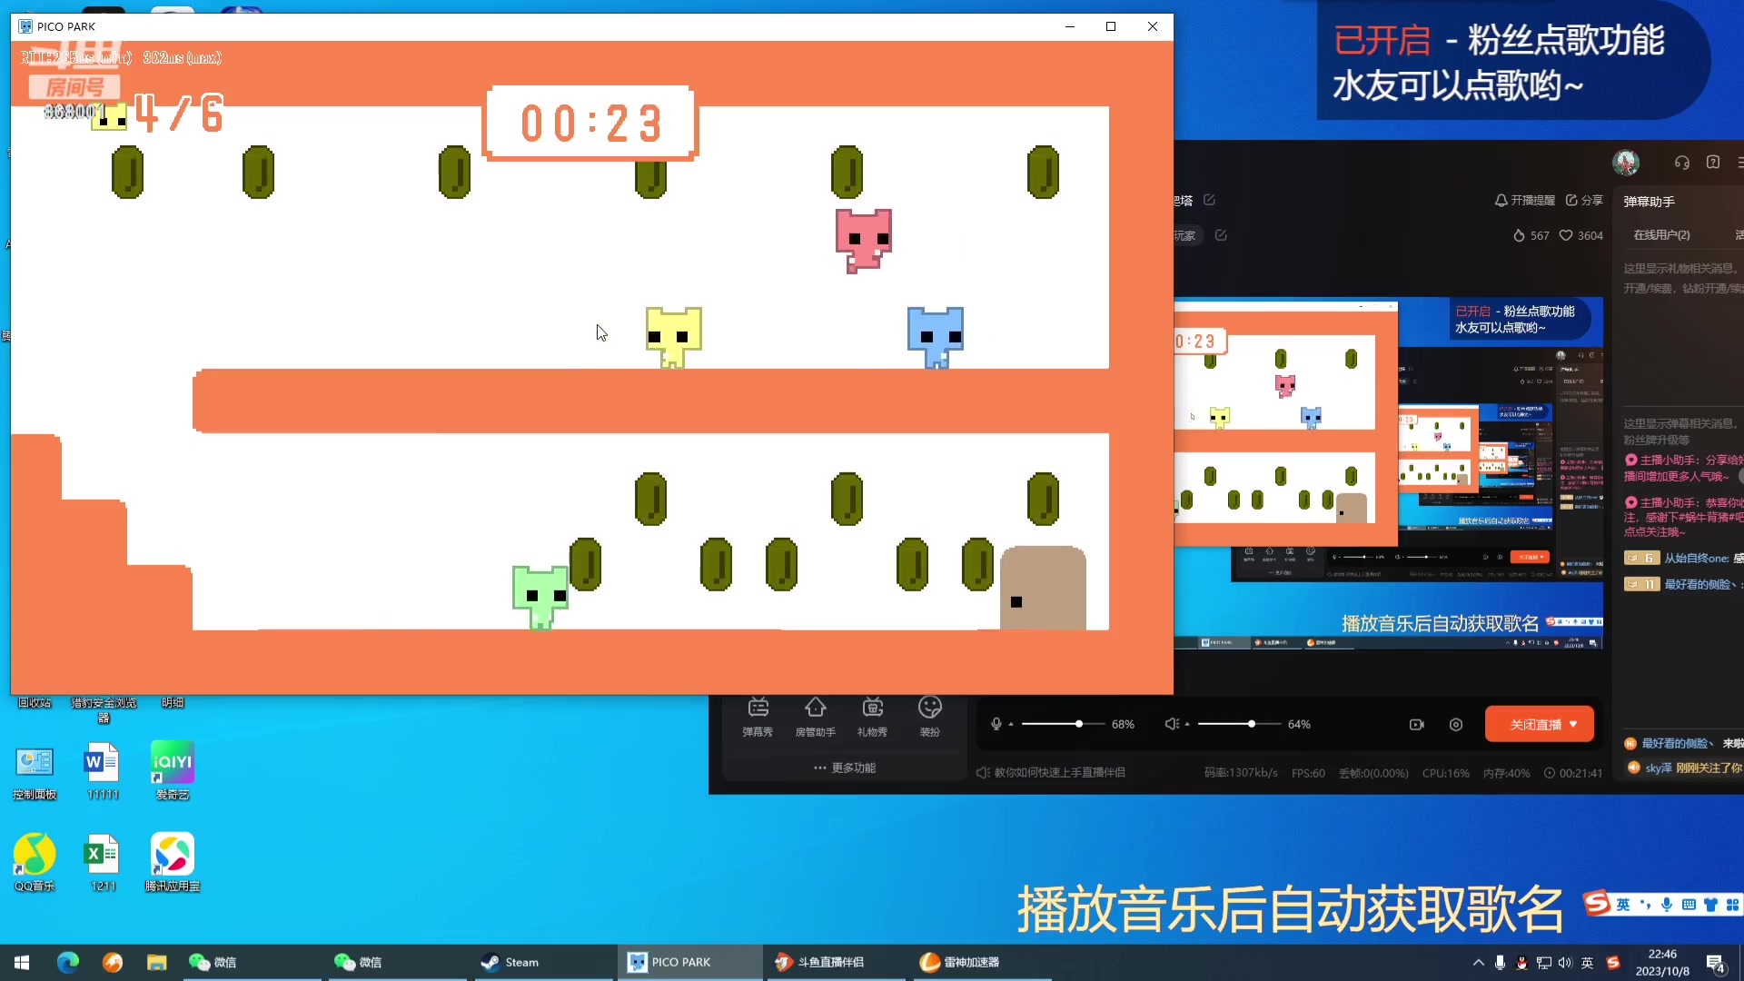The height and width of the screenshot is (981, 1744).
Task: Drag the microphone volume slider to 68%
Action: click(1075, 723)
